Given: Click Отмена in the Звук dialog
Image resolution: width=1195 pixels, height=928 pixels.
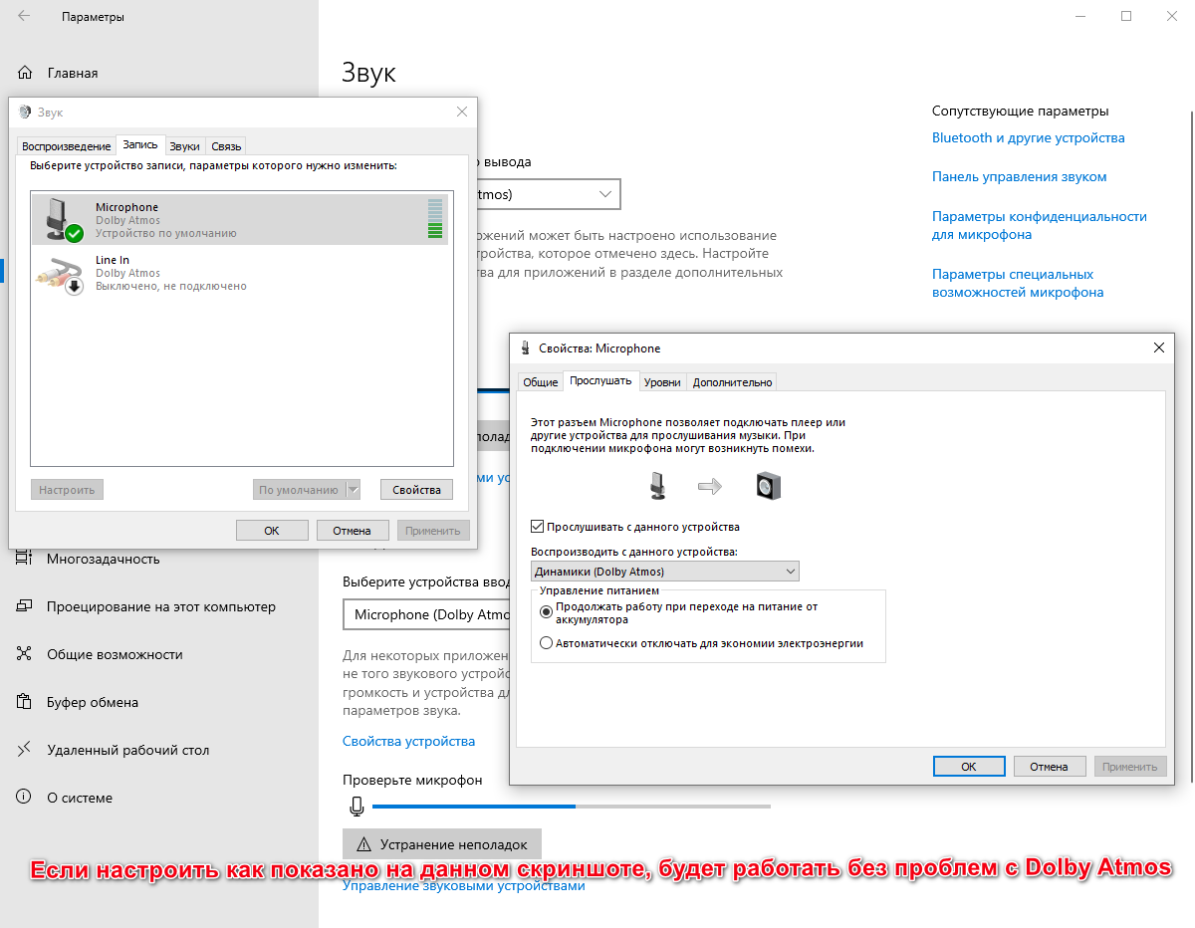Looking at the screenshot, I should tap(352, 531).
